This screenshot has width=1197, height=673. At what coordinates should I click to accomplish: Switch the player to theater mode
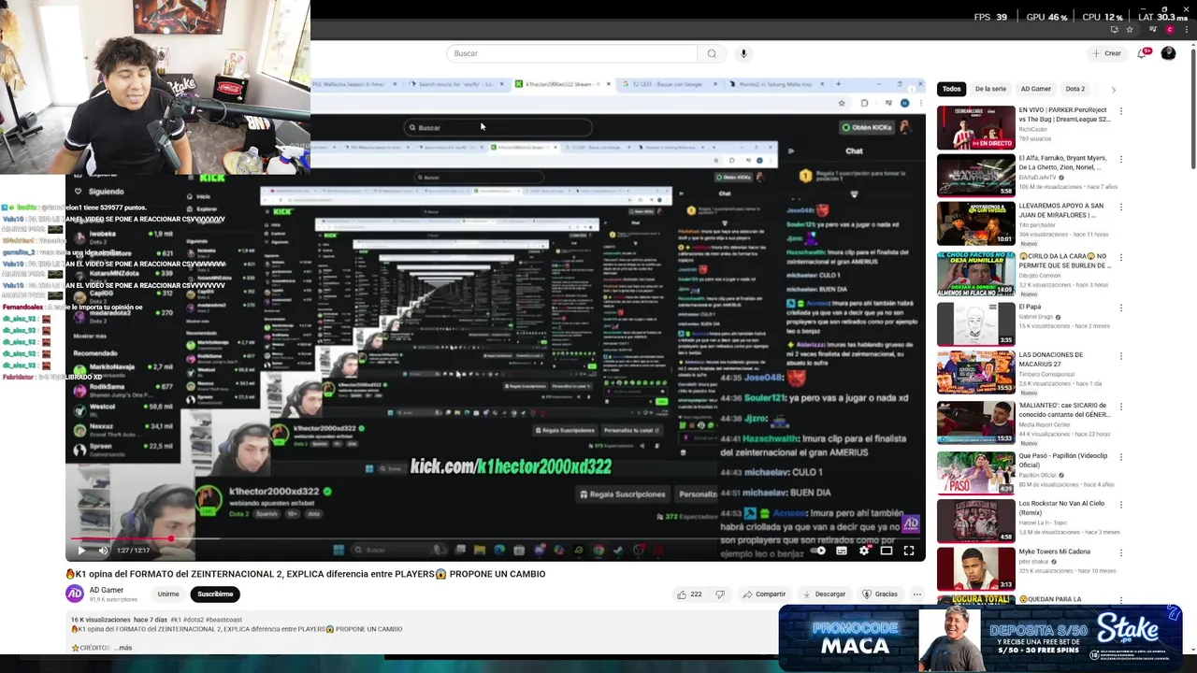(887, 551)
